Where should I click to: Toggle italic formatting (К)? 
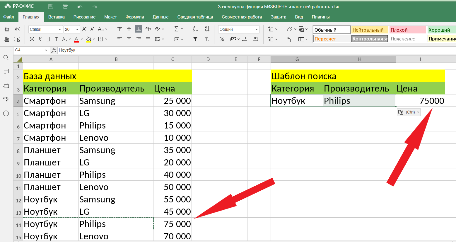pyautogui.click(x=40, y=39)
